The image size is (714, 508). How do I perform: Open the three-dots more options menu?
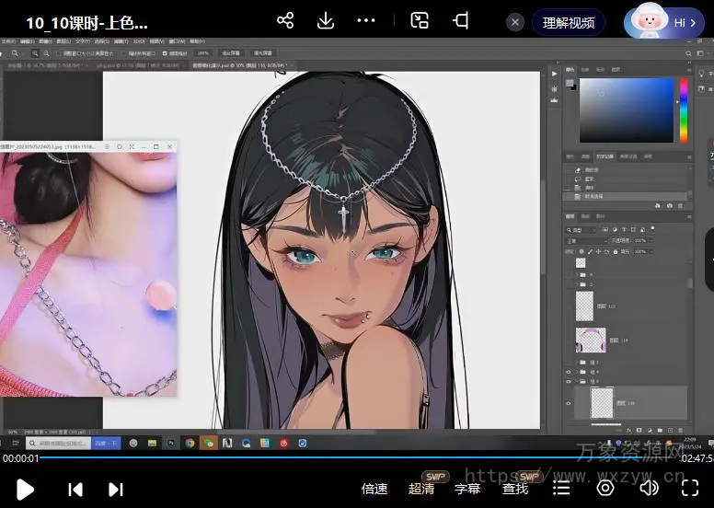[x=366, y=21]
